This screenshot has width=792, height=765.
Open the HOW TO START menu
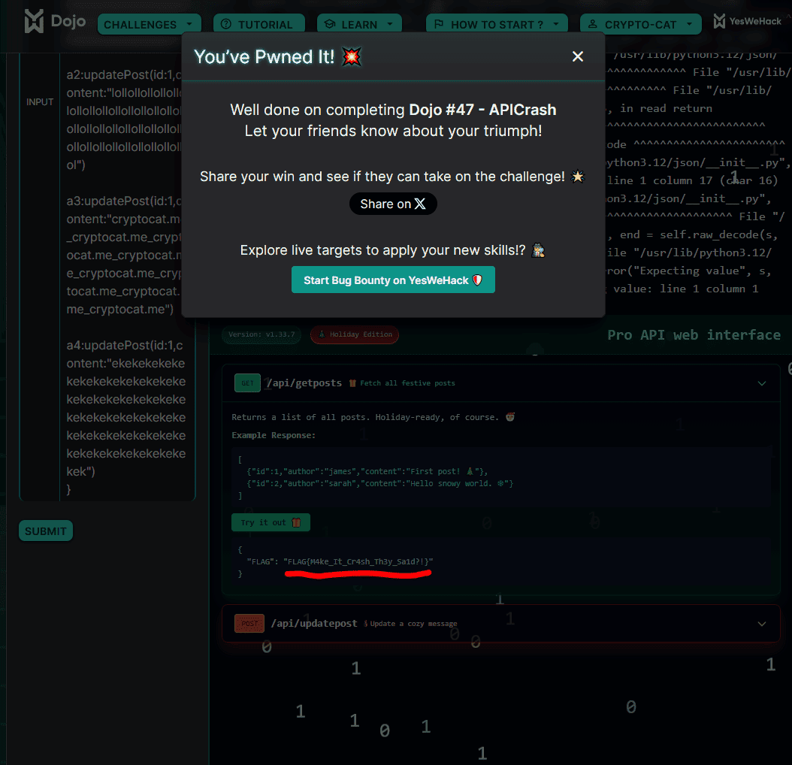click(497, 23)
